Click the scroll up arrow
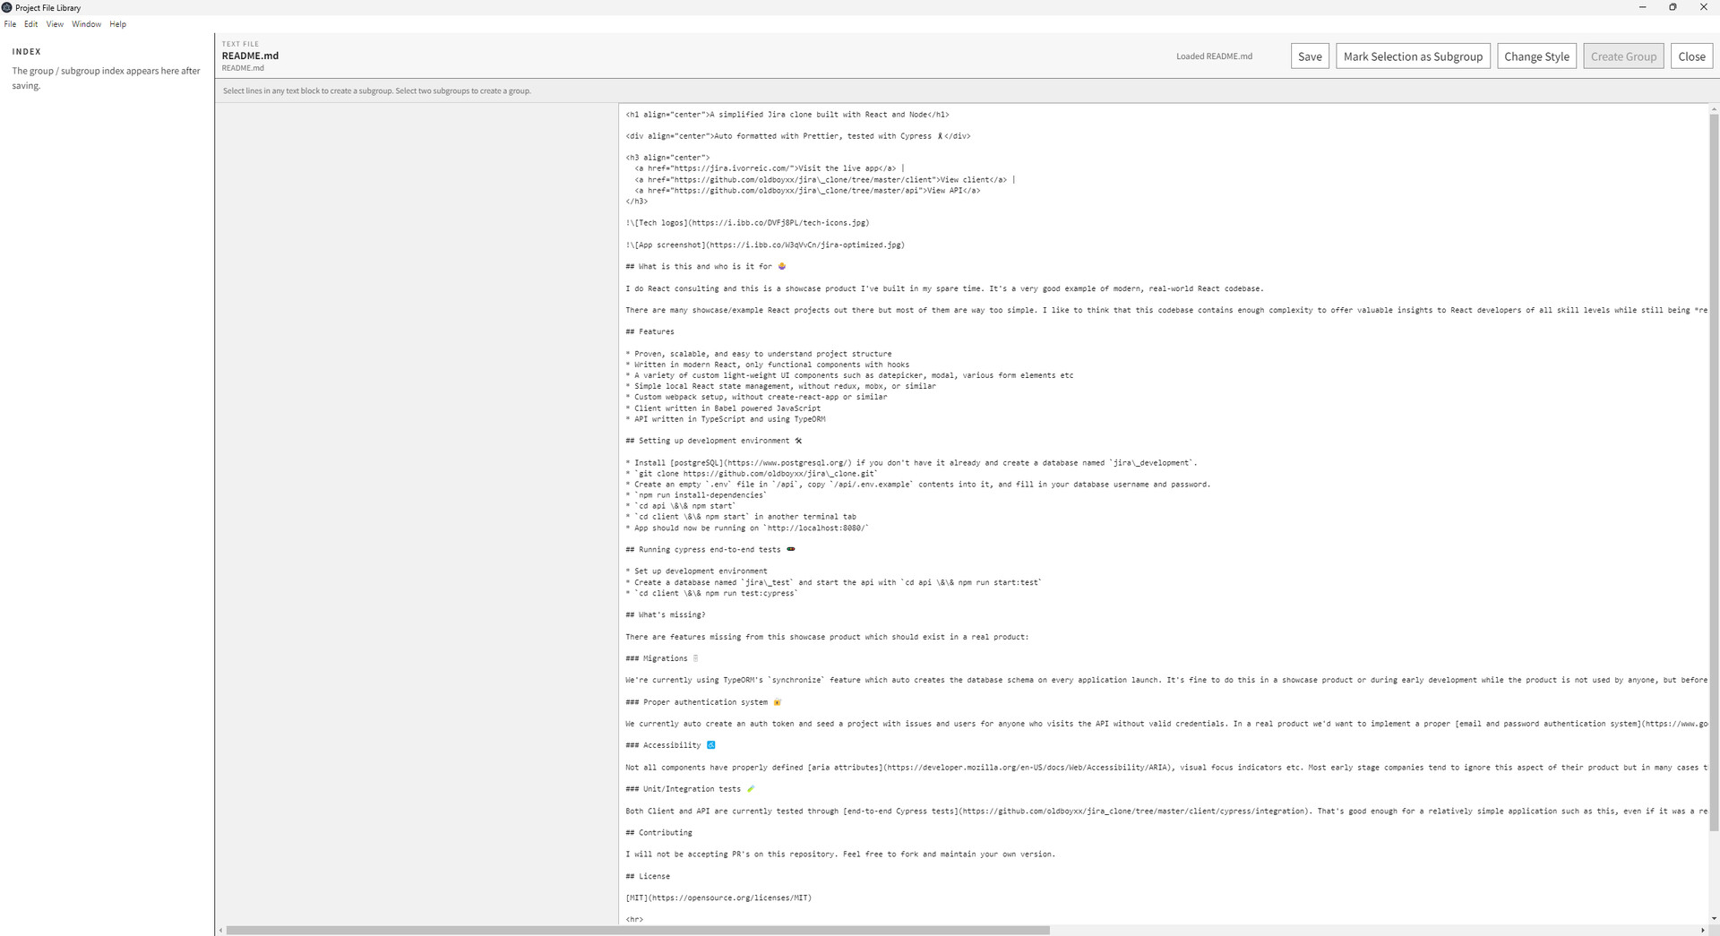 point(1715,108)
